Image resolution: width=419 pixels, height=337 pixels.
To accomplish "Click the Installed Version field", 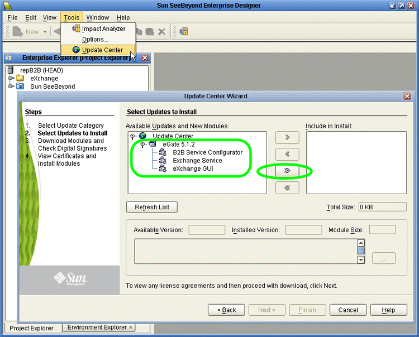I will tap(303, 230).
